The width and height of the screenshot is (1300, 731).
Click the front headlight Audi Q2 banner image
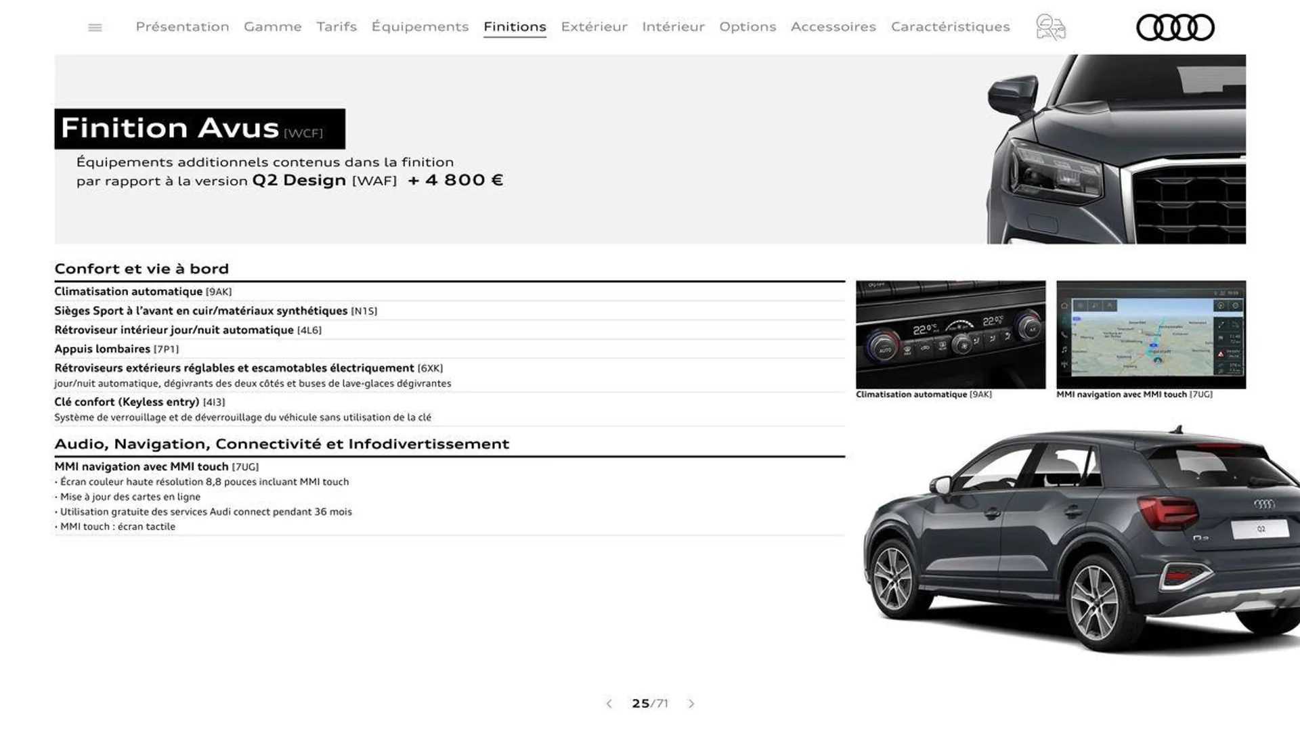click(1116, 149)
